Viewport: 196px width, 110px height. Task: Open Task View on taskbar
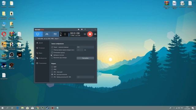(12, 108)
